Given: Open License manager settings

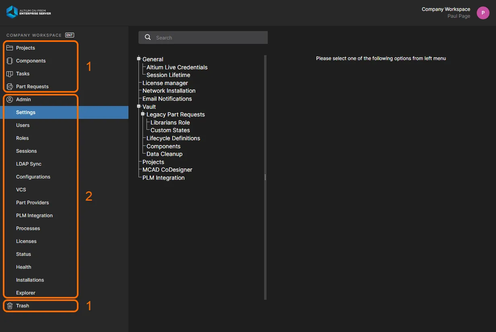Looking at the screenshot, I should [165, 83].
